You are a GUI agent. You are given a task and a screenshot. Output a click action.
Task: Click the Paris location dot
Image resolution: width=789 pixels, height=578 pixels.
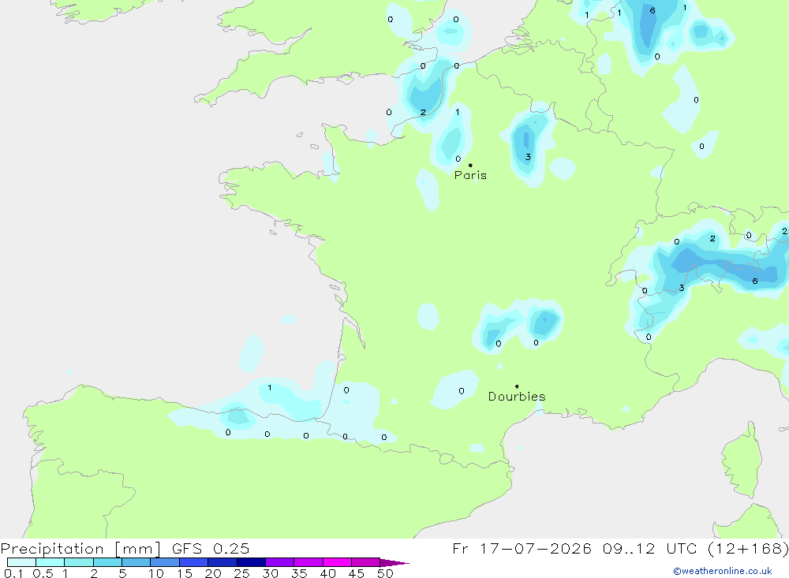[470, 165]
